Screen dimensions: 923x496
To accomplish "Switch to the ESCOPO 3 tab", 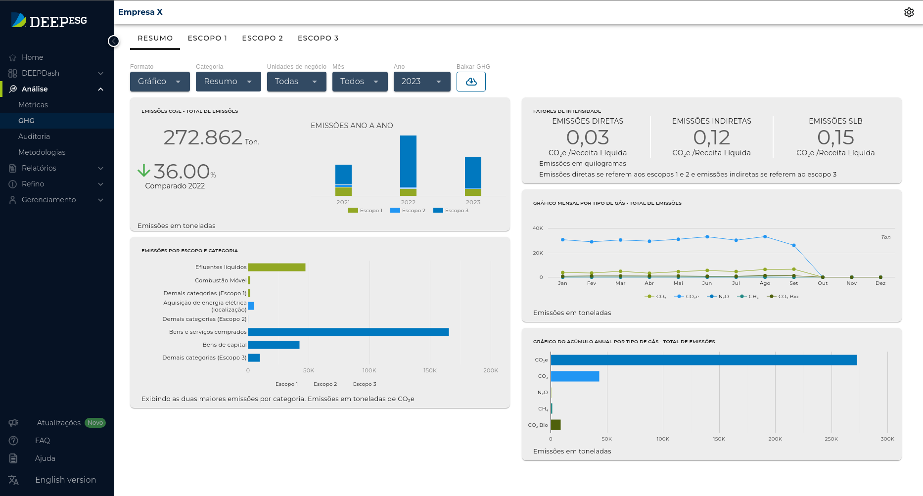I will [x=318, y=38].
